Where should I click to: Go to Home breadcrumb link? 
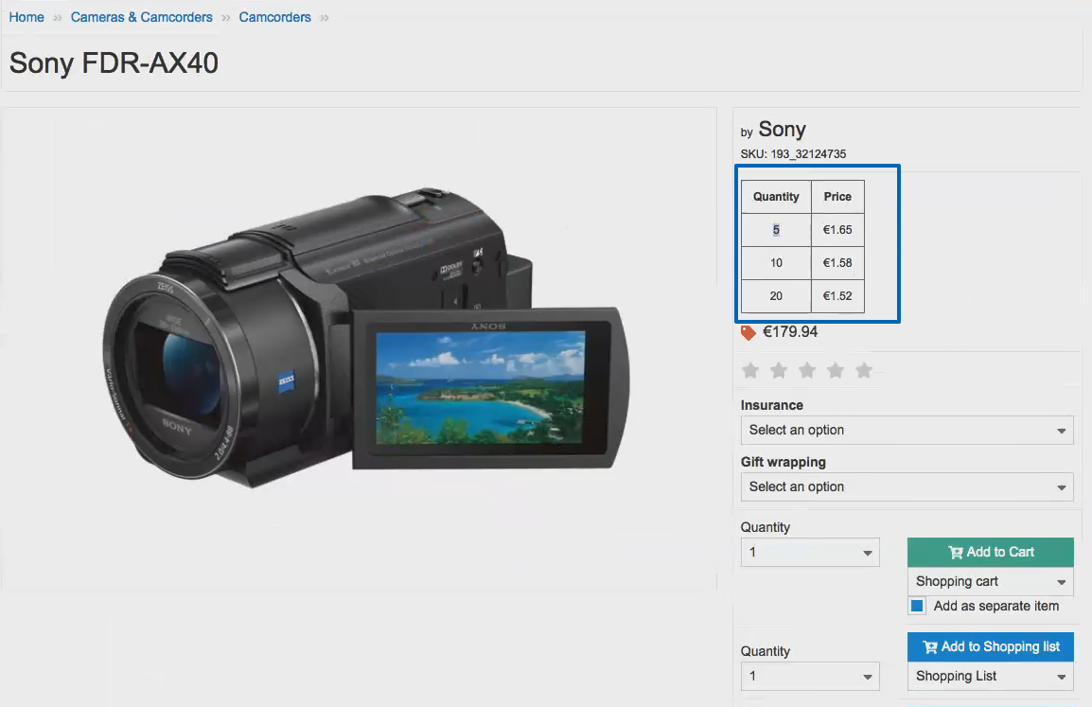[x=26, y=17]
